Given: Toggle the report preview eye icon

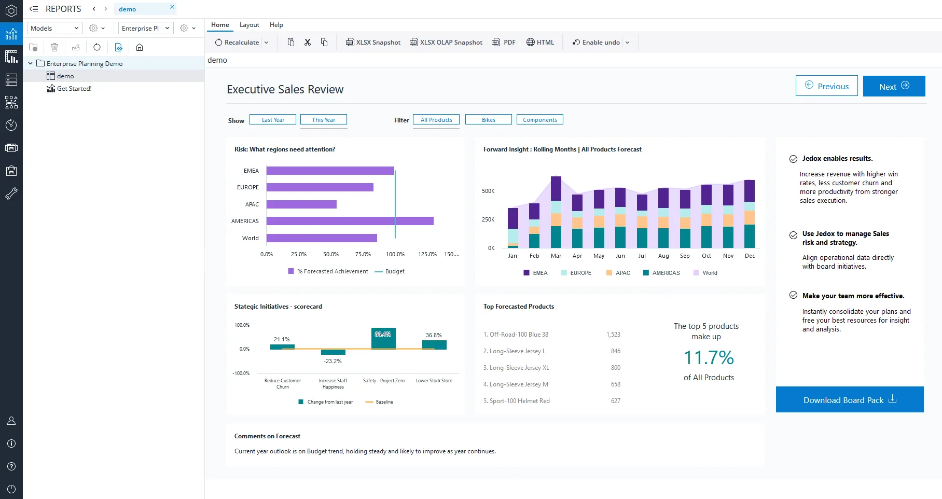Looking at the screenshot, I should tap(118, 47).
